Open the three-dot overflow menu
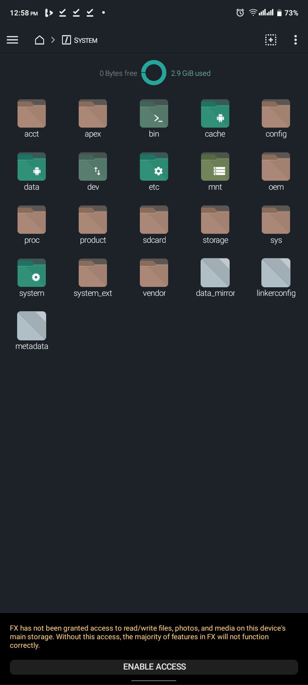 point(295,40)
